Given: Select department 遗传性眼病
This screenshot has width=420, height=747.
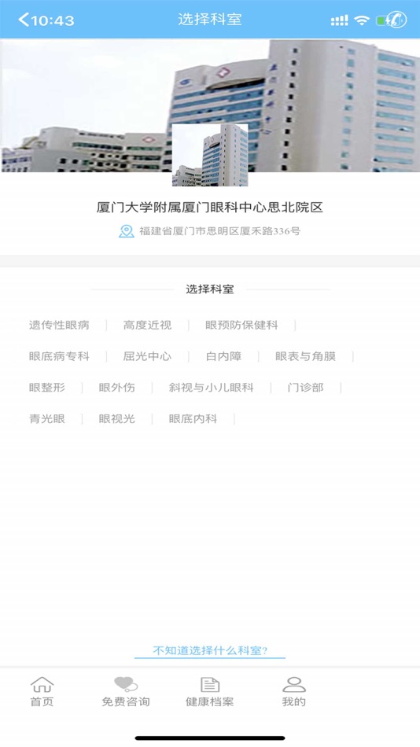Looking at the screenshot, I should pyautogui.click(x=59, y=326).
